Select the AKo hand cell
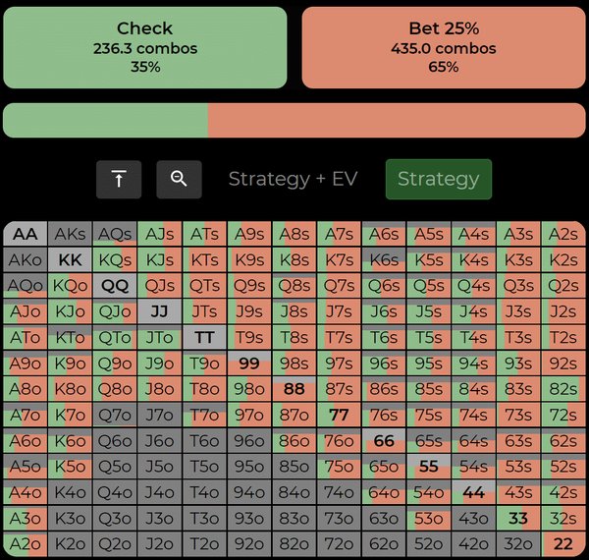Viewport: 589px width, 560px height. 26,260
